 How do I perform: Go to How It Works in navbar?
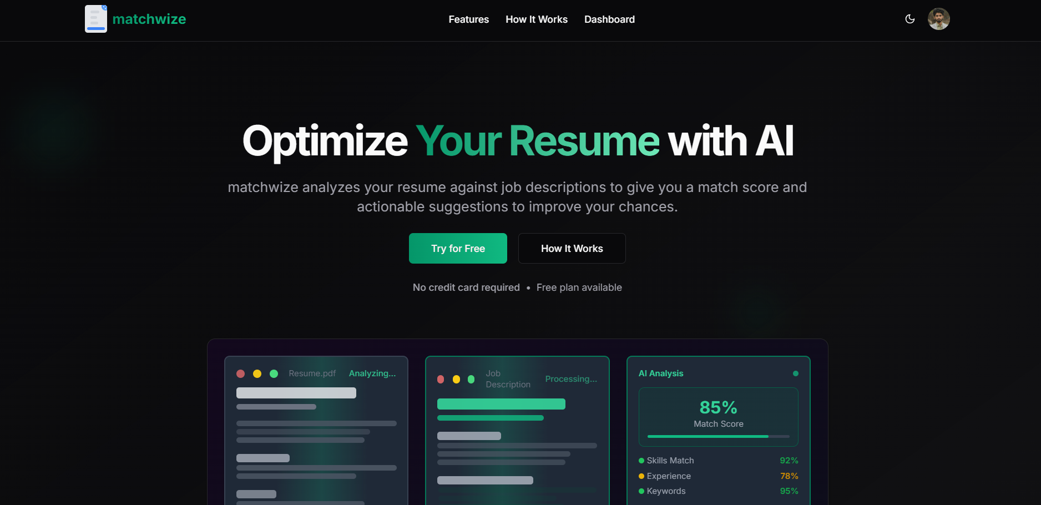coord(536,19)
